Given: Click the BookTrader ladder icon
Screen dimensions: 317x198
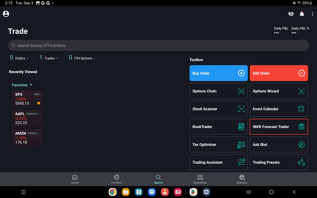Looking at the screenshot, I should point(241,127).
